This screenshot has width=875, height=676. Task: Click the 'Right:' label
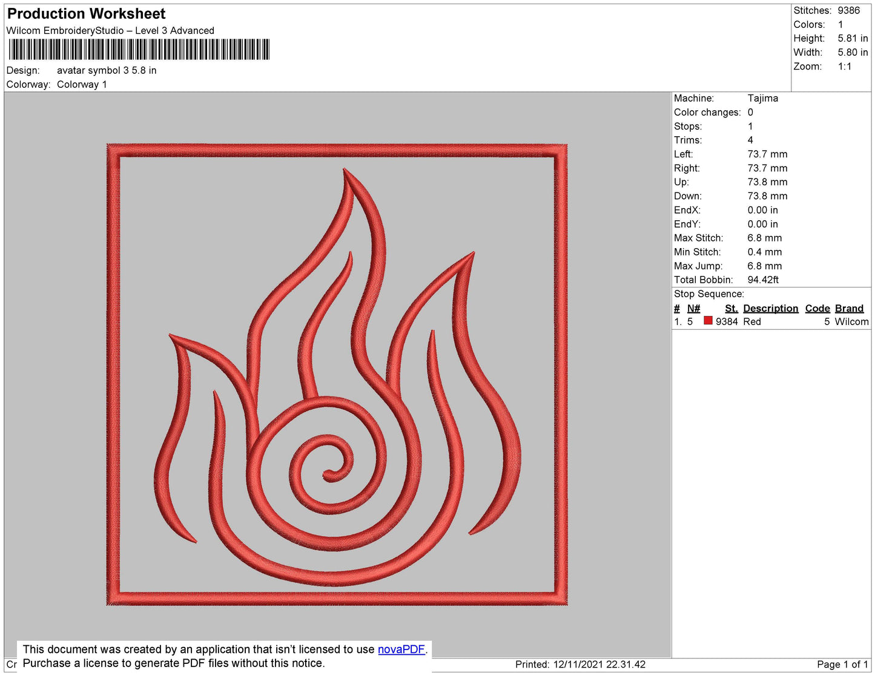coord(687,168)
